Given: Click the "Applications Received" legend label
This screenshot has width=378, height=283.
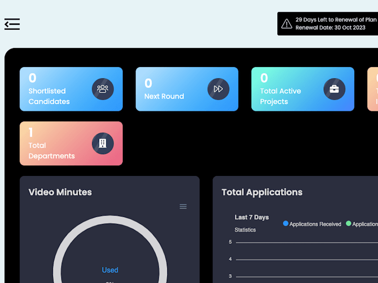Looking at the screenshot, I should pos(315,224).
